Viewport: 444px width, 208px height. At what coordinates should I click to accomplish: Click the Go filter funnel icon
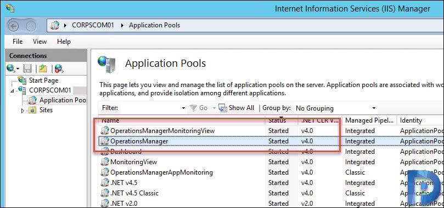[x=193, y=108]
